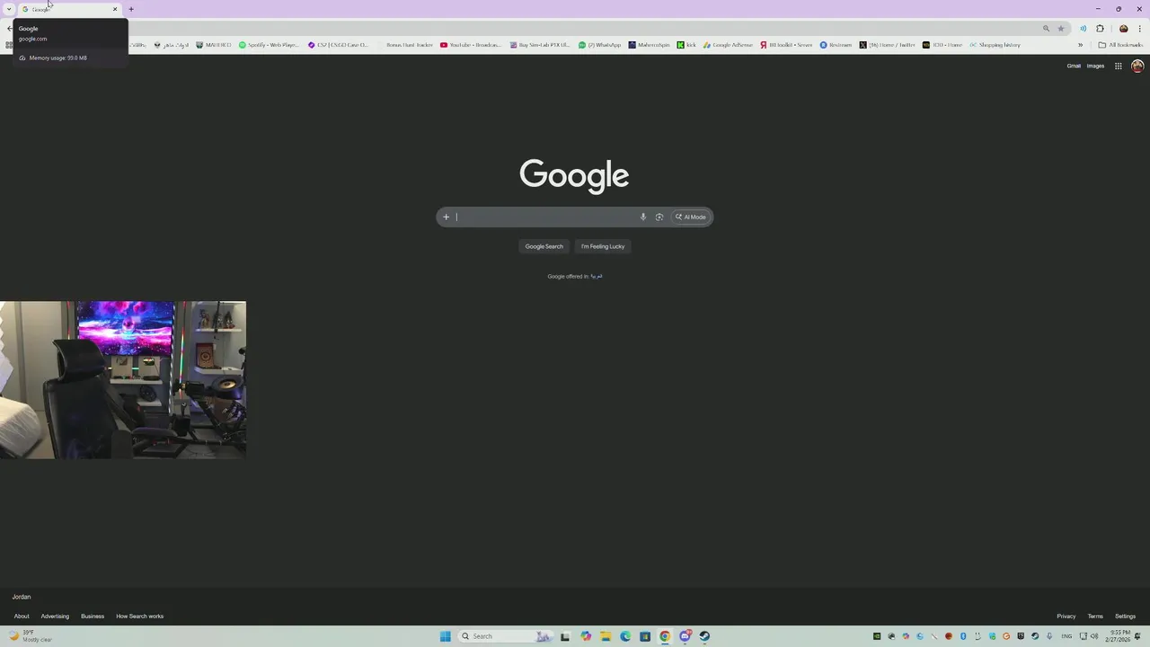Image resolution: width=1150 pixels, height=647 pixels.
Task: Open the Terms footer link
Action: (1095, 616)
